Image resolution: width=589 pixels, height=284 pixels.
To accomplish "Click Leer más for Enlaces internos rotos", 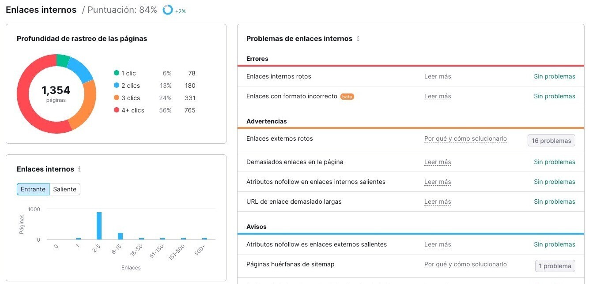I will pos(438,77).
